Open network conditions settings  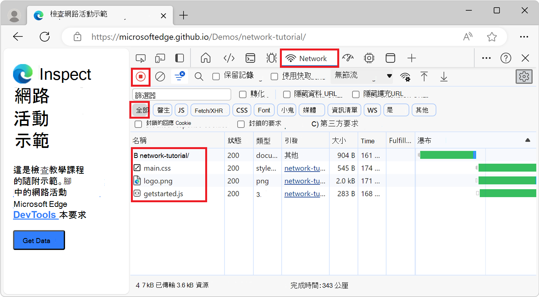405,76
